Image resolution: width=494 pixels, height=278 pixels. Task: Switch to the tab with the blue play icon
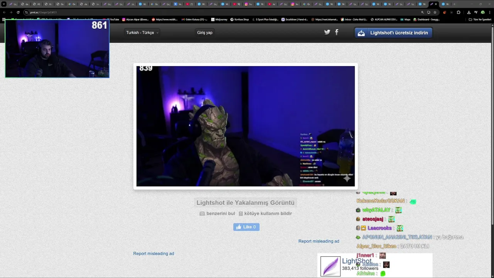[178, 4]
